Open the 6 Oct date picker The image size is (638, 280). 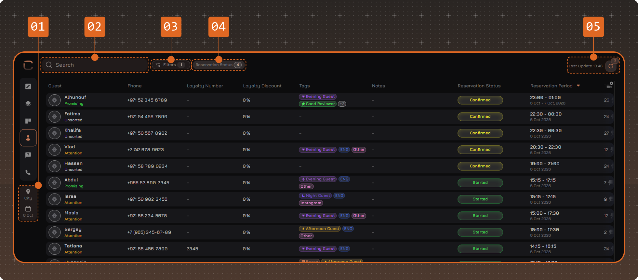[28, 211]
